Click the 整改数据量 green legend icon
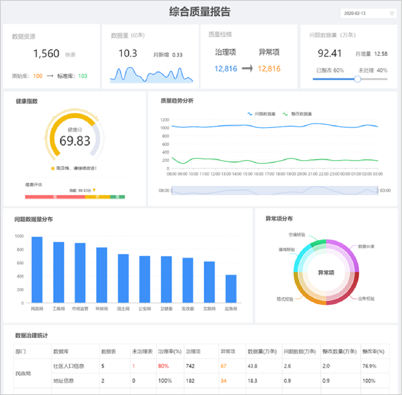Image resolution: width=402 pixels, height=395 pixels. pyautogui.click(x=285, y=114)
